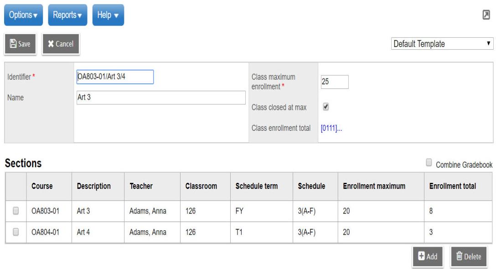Open the Help menu
This screenshot has height=269, width=496.
(x=108, y=15)
